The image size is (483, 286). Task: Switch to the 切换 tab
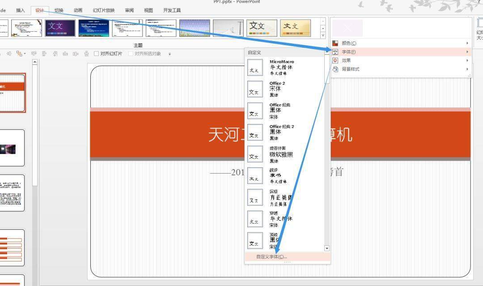click(x=59, y=10)
